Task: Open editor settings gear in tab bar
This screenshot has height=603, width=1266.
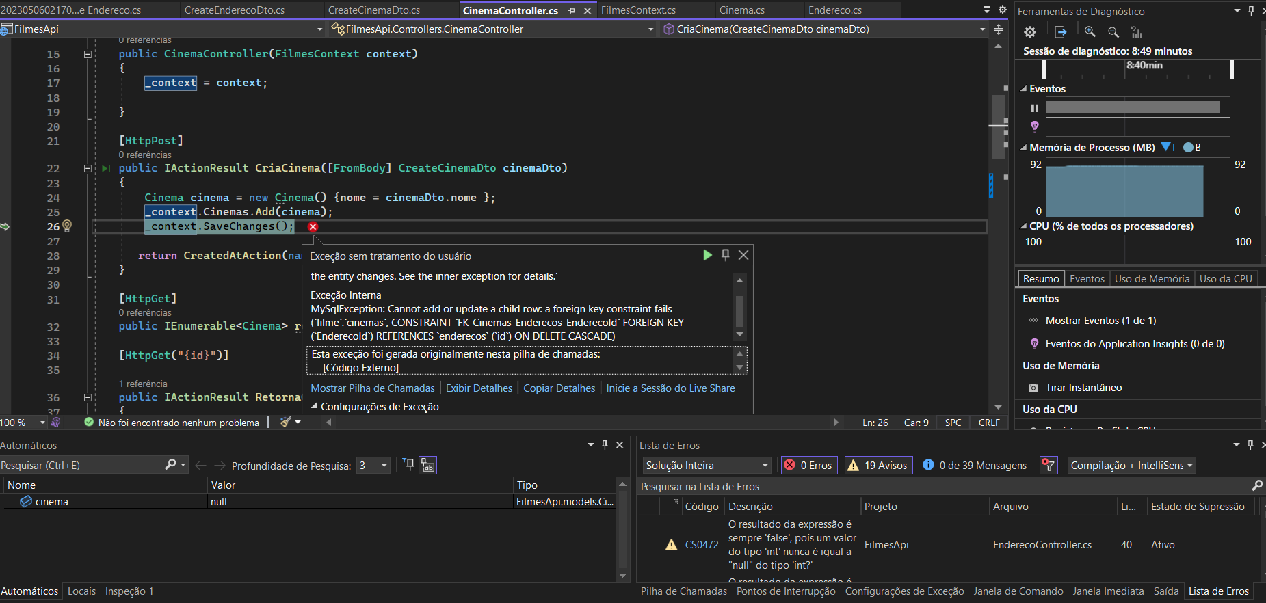Action: pyautogui.click(x=1003, y=10)
